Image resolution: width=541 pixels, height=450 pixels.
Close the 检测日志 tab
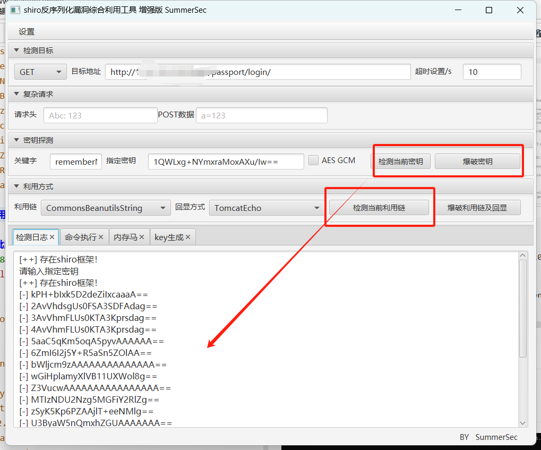[x=52, y=237]
